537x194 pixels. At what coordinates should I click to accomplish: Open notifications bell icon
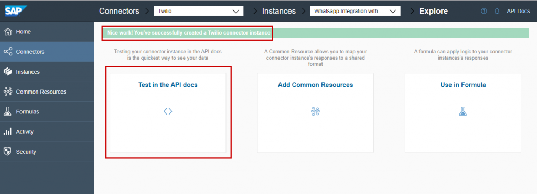pos(497,11)
